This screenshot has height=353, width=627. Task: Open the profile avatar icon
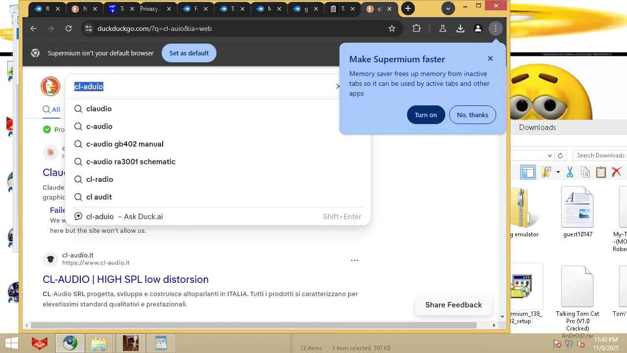[x=478, y=28]
